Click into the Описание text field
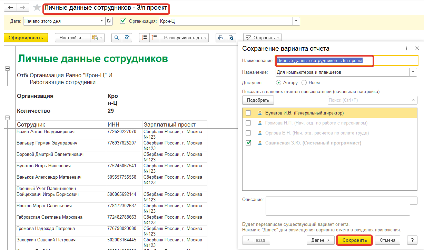This screenshot has height=250, width=424. pyautogui.click(x=337, y=206)
